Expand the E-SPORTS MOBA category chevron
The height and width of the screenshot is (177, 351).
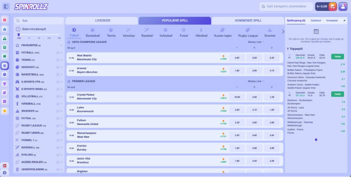click(x=61, y=89)
